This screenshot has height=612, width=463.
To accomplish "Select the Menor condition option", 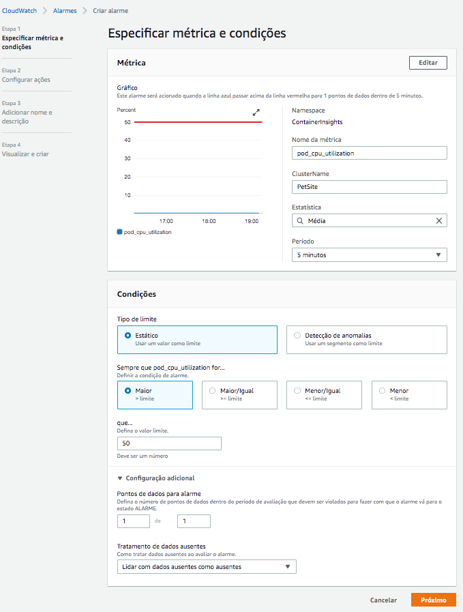I will pos(409,395).
